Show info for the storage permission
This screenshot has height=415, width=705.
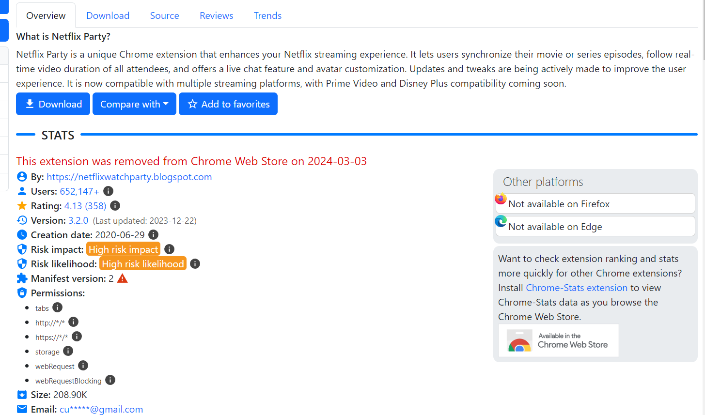(68, 351)
